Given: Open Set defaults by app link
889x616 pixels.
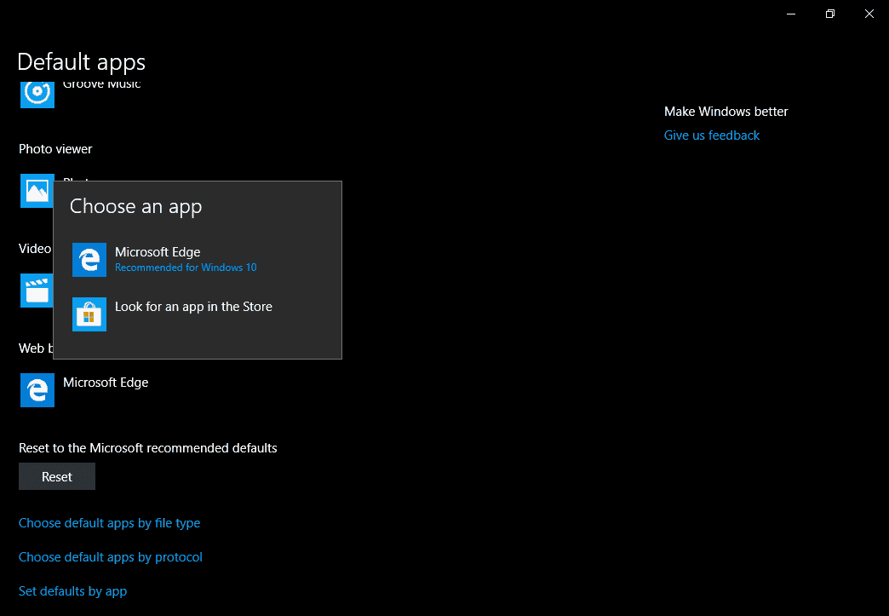Looking at the screenshot, I should point(72,591).
